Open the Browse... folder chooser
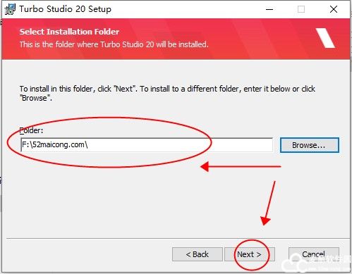This screenshot has width=352, height=274. pyautogui.click(x=310, y=145)
